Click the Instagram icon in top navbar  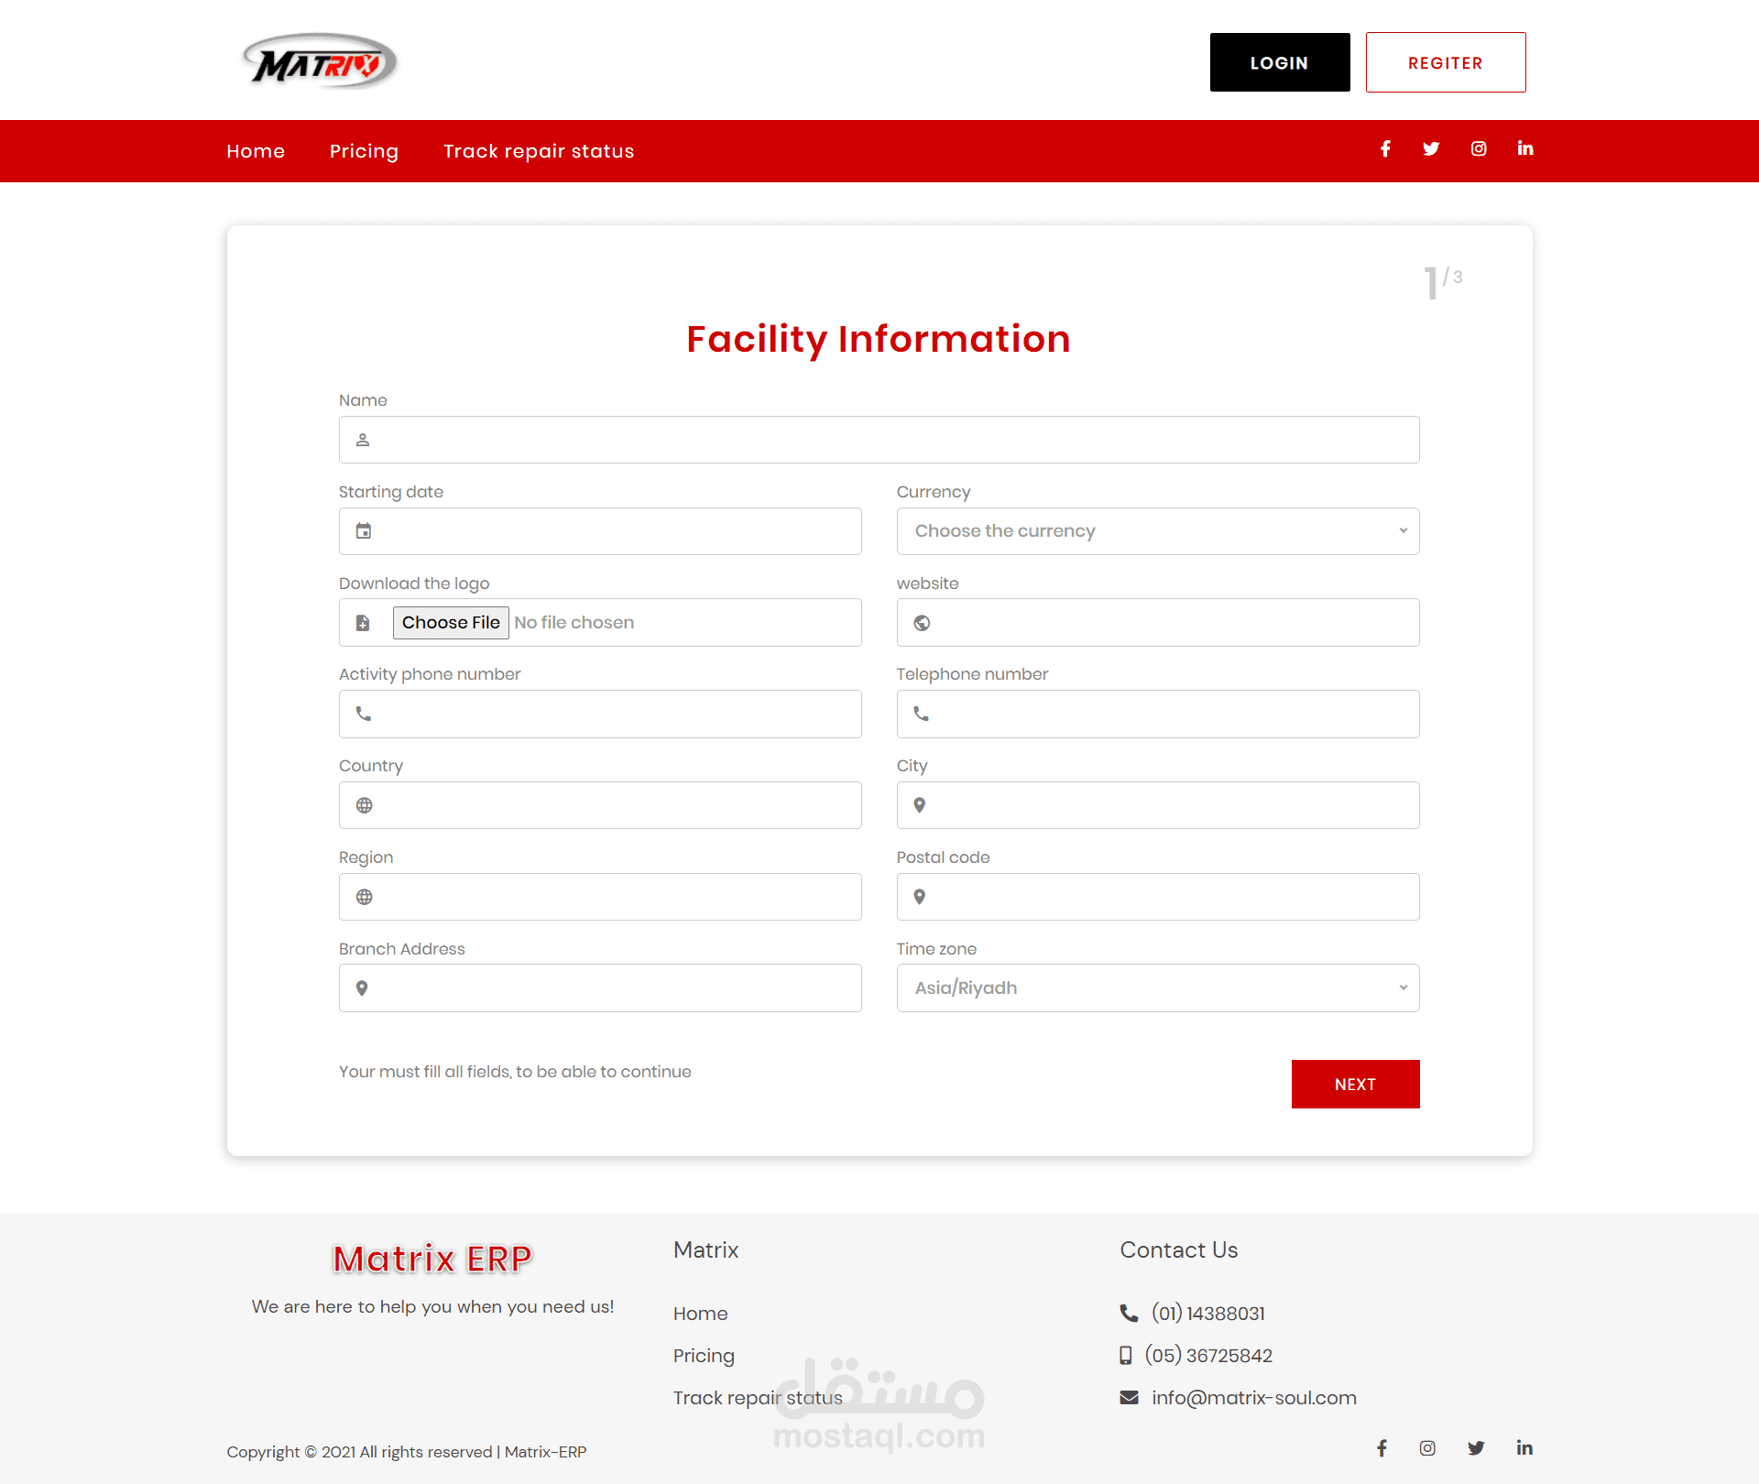pos(1479,149)
